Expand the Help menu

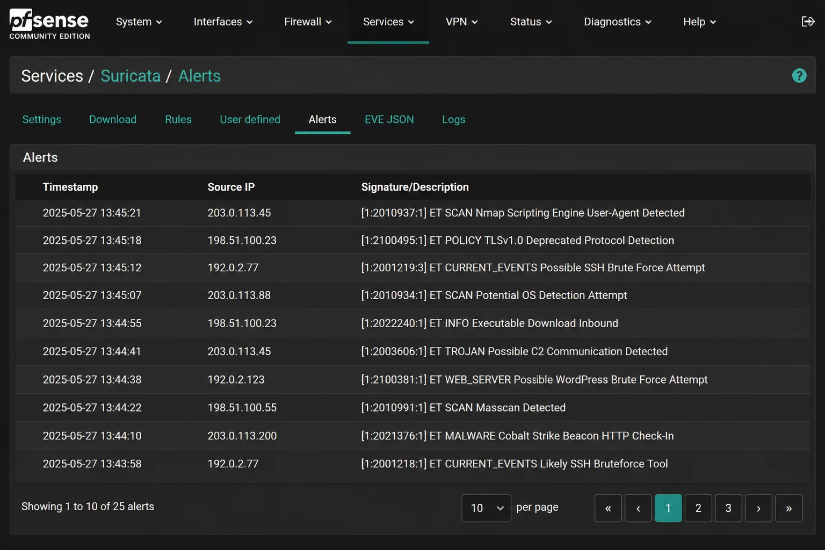699,22
